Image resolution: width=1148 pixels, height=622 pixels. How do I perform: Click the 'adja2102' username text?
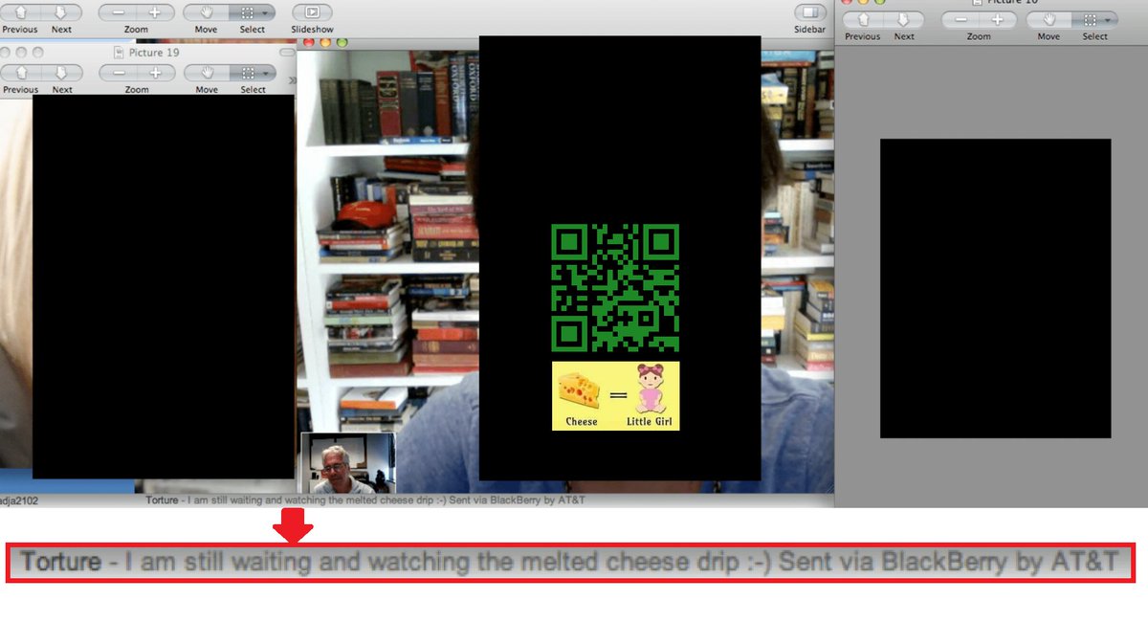pyautogui.click(x=19, y=500)
